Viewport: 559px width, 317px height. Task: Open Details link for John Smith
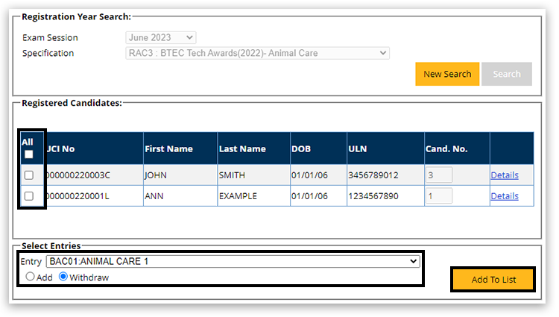coord(504,175)
